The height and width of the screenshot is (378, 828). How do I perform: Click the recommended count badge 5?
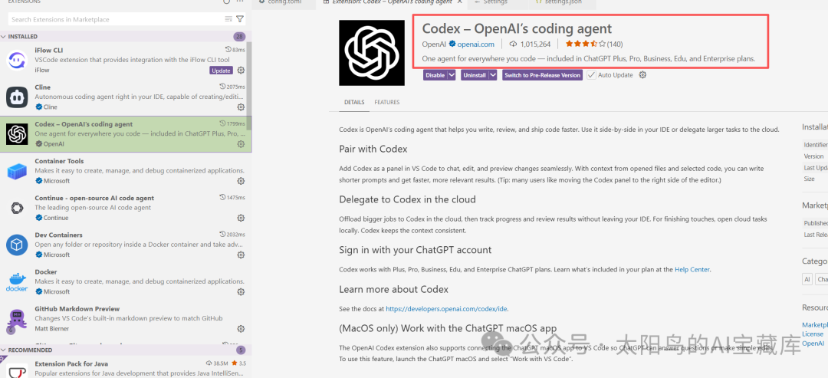tap(241, 350)
